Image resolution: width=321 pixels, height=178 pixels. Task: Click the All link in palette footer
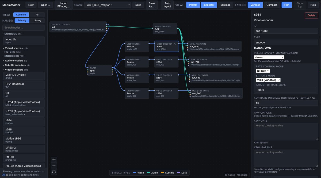4,175
